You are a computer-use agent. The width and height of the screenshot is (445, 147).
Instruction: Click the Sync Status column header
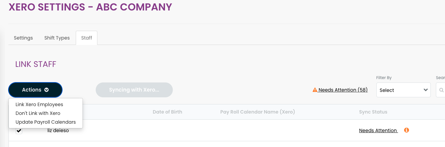[x=373, y=112]
